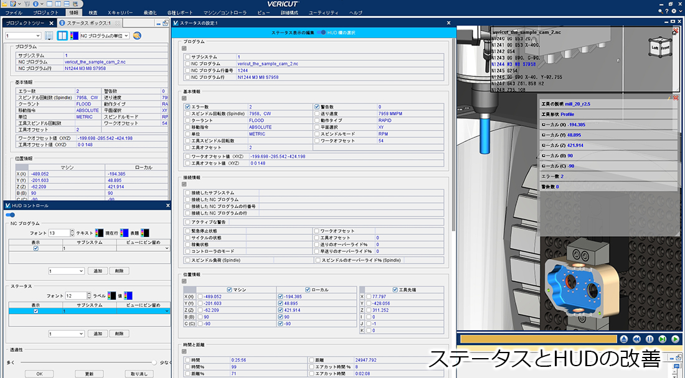Toggle the two-column layout icon in Status Box
This screenshot has width=685, height=378.
(x=62, y=36)
